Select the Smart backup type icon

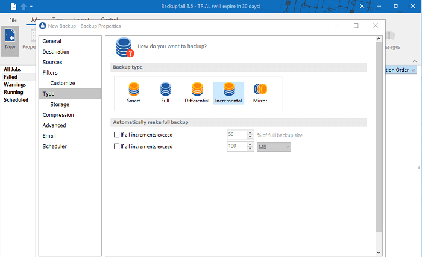pyautogui.click(x=133, y=90)
